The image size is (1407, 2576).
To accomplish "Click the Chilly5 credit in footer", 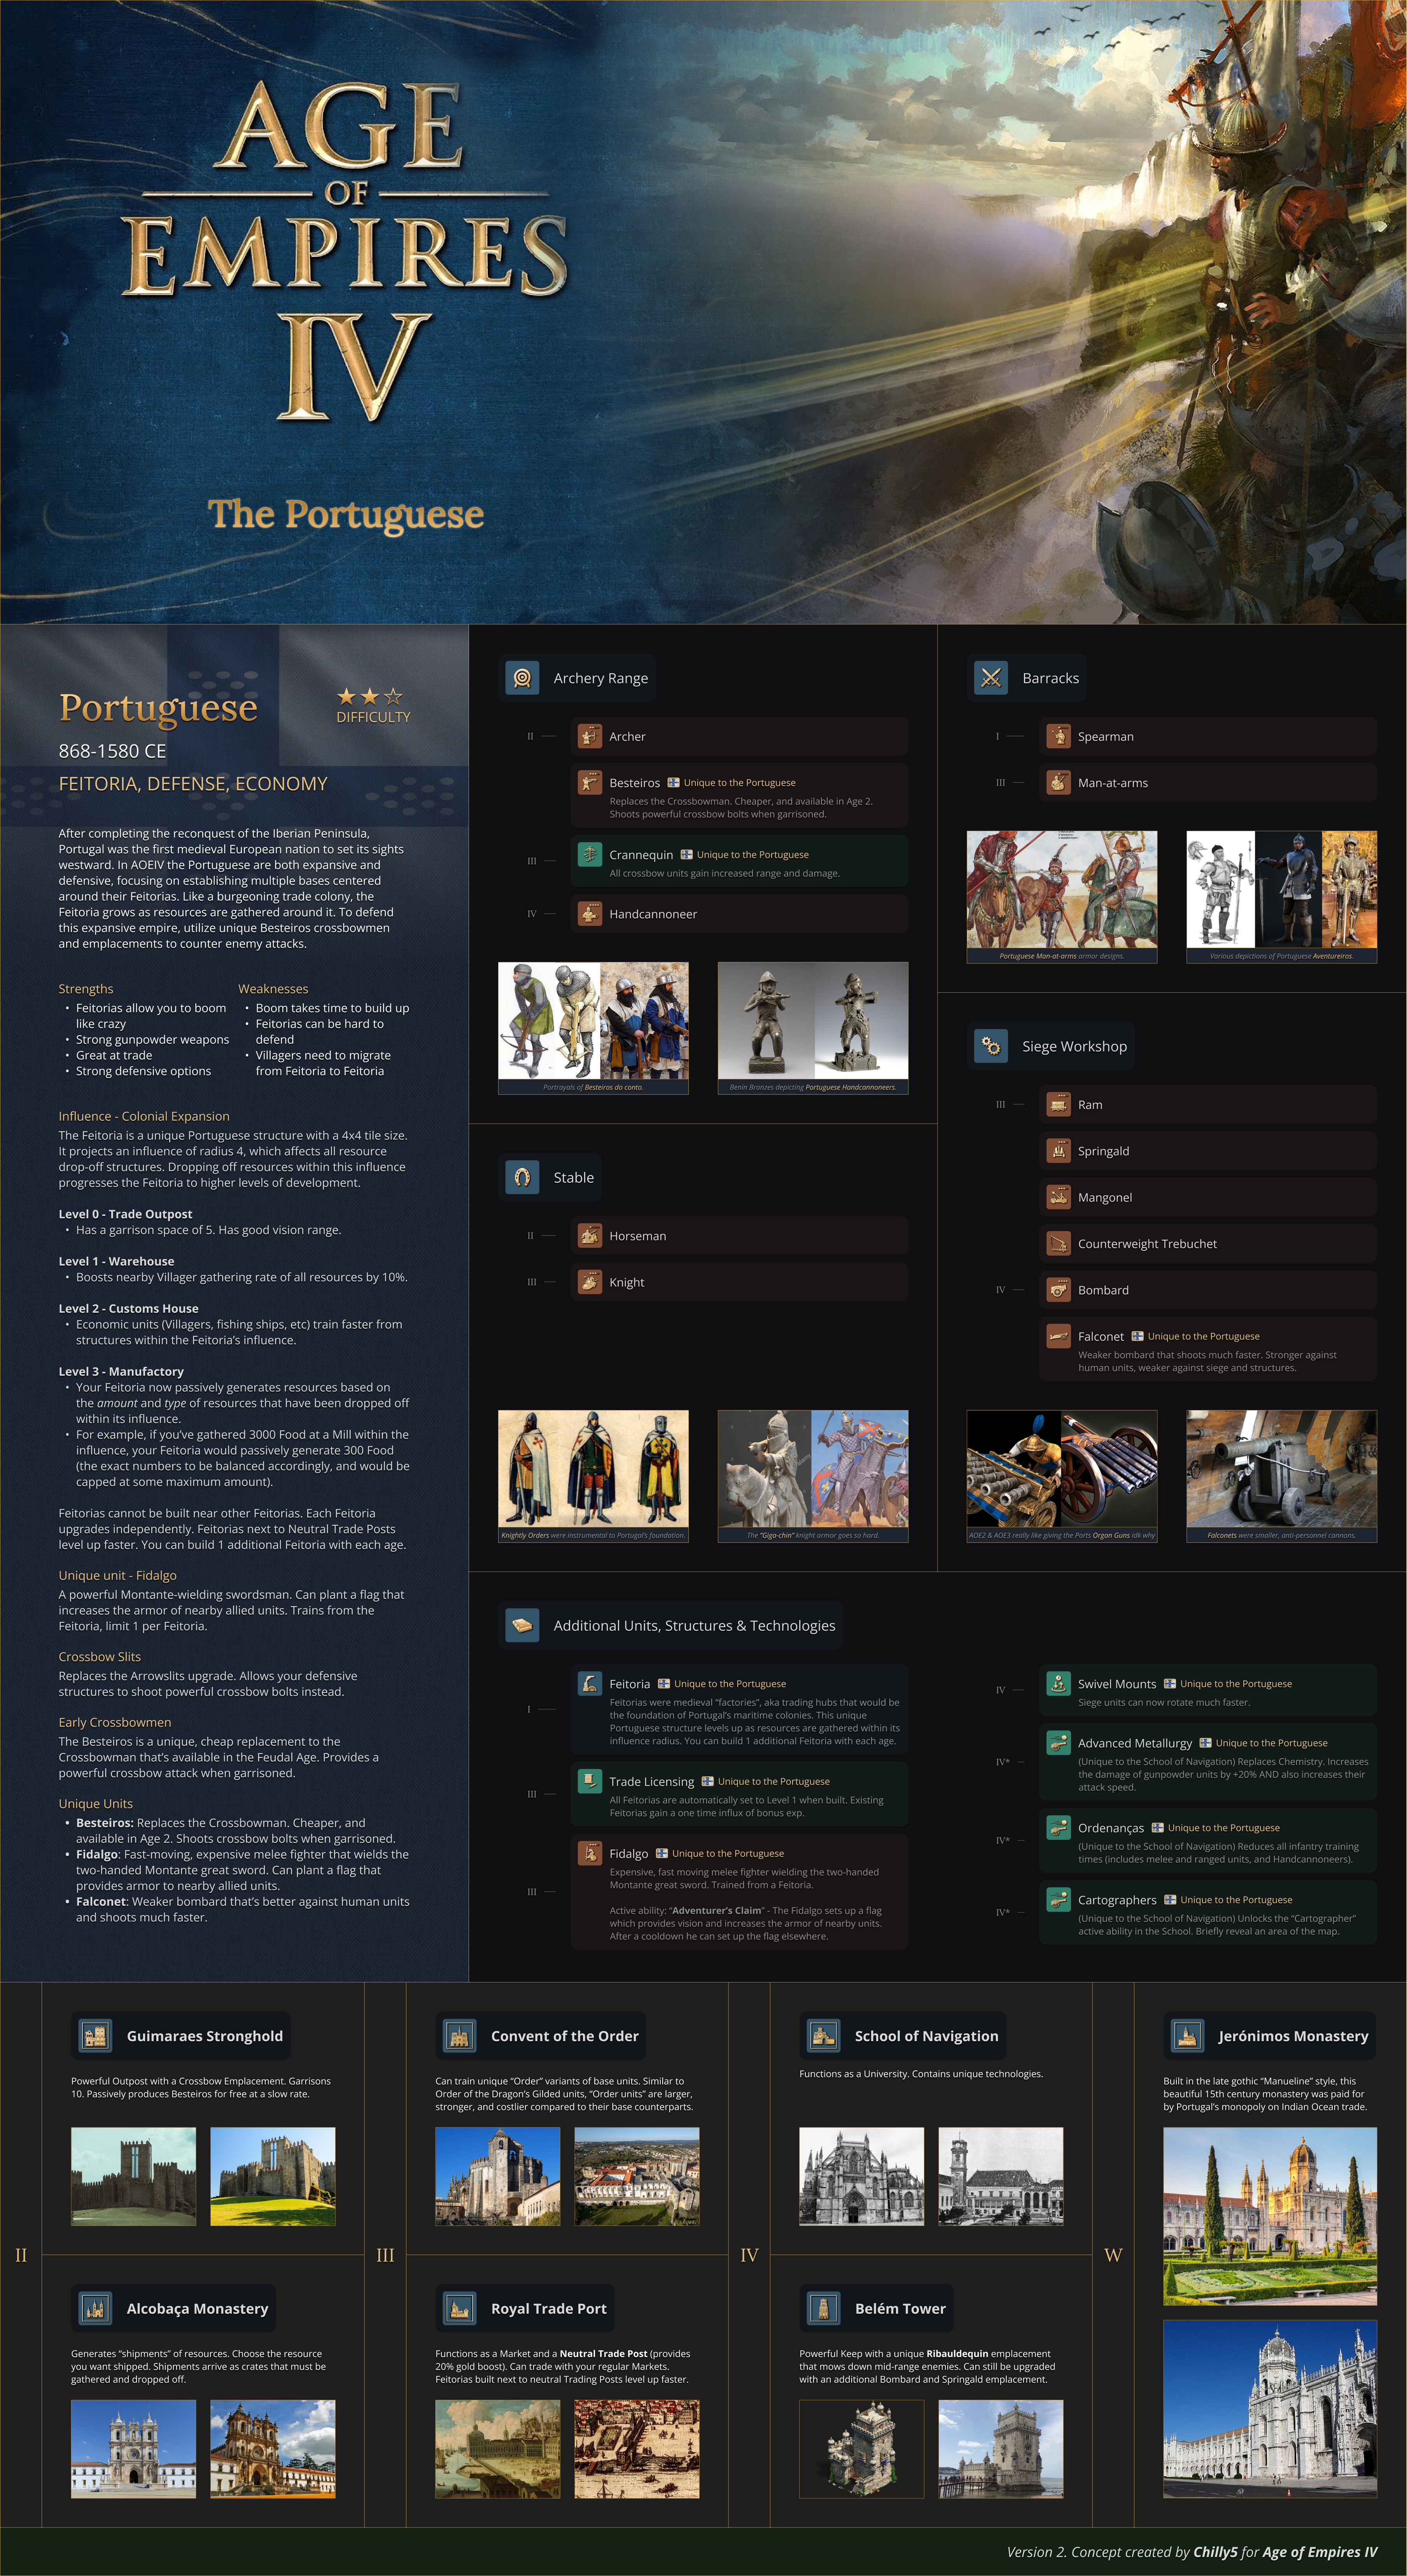I will pyautogui.click(x=1215, y=2552).
